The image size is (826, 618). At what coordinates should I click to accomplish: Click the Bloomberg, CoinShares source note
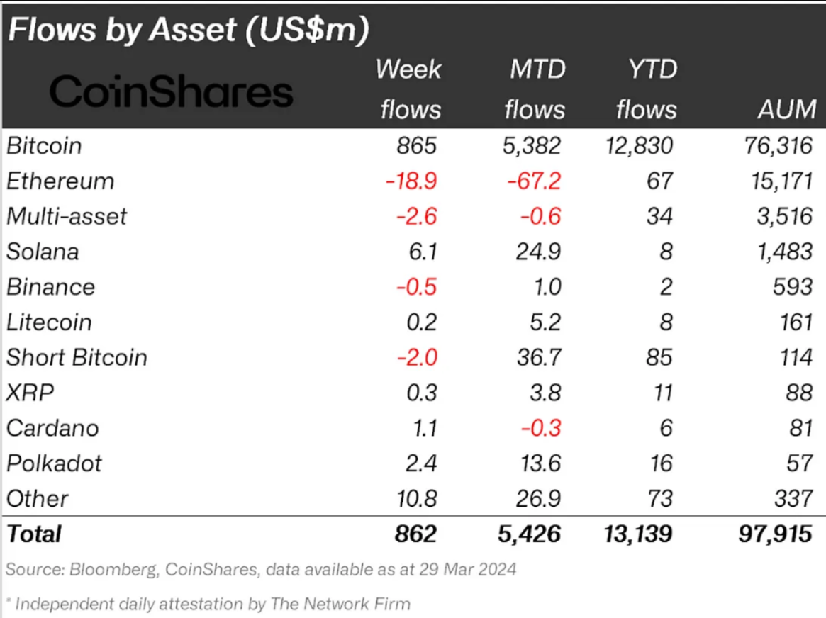pos(262,570)
